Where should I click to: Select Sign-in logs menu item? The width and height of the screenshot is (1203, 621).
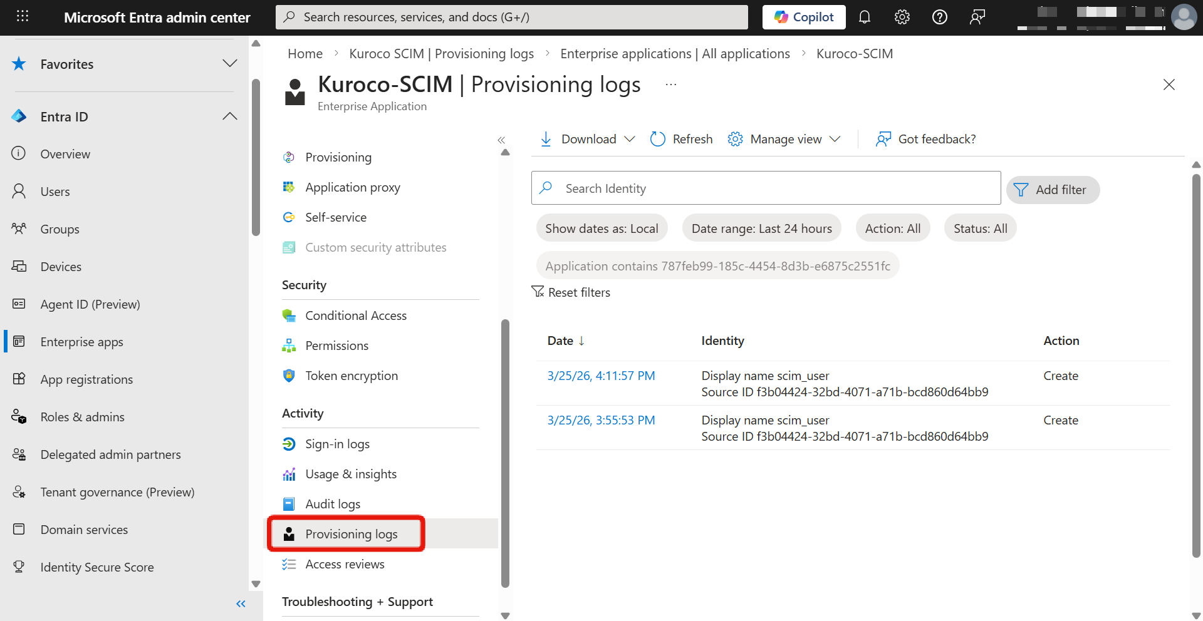337,444
